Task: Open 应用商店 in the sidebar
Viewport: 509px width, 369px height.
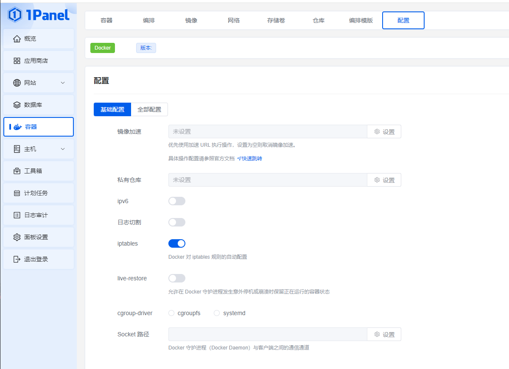Action: coord(39,61)
